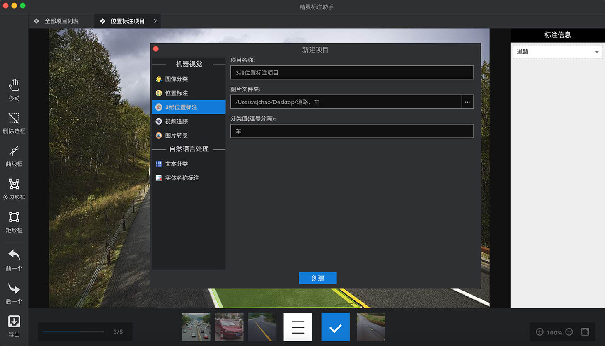Click the image progress slider
605x346 pixels.
[73, 332]
